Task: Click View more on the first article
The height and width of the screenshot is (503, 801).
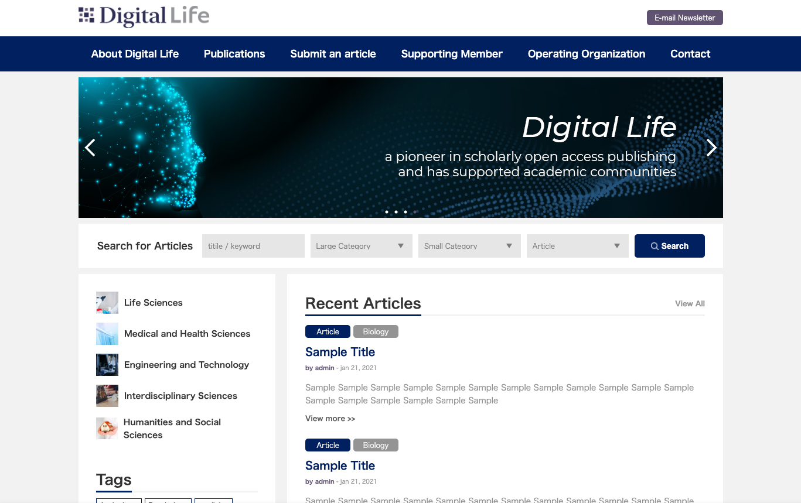Action: pyautogui.click(x=330, y=418)
